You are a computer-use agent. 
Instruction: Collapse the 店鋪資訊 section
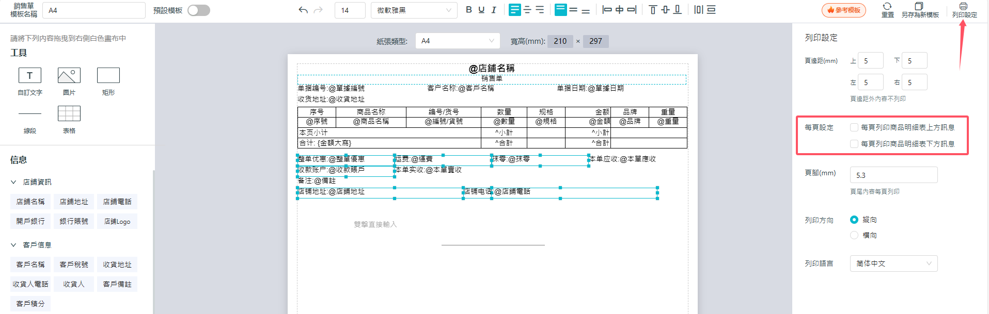pos(14,182)
